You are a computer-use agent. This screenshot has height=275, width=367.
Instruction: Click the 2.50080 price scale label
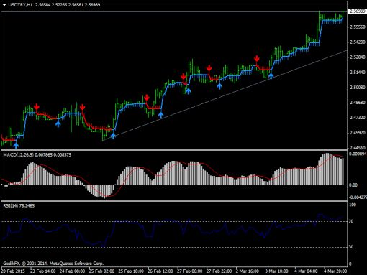coord(358,88)
